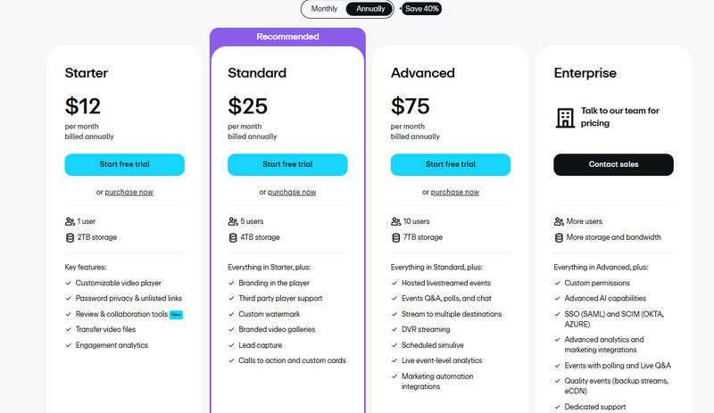Click the Starter 1 user icon
Screen dimensions: 714x413
[70, 221]
